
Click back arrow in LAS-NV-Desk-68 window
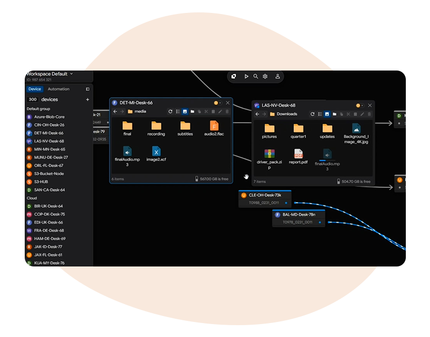[x=257, y=114]
